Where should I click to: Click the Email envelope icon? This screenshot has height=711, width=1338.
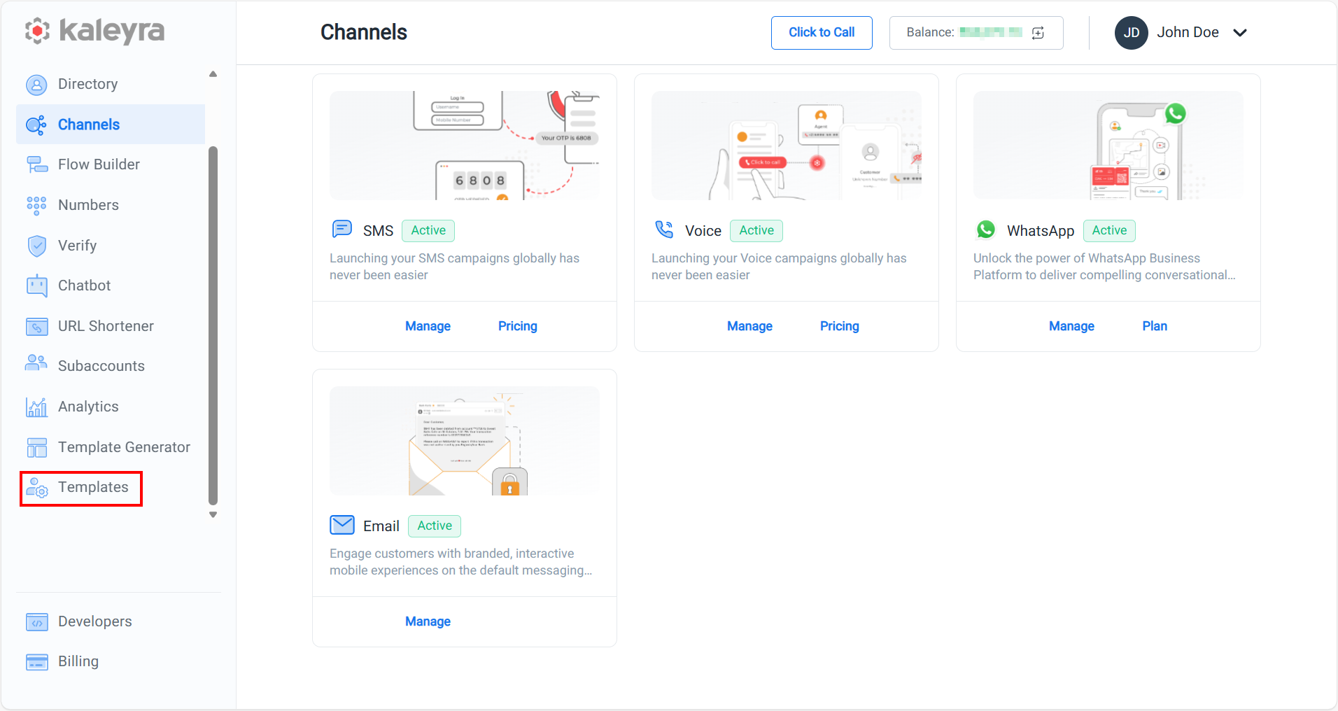341,524
